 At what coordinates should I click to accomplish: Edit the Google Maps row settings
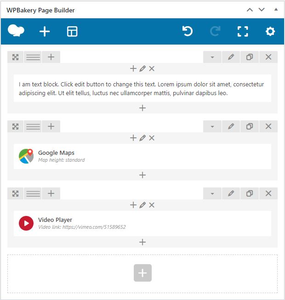[231, 126]
